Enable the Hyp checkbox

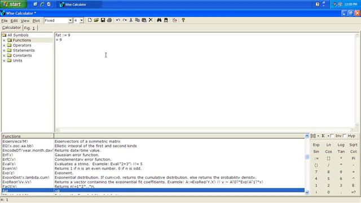click(345, 136)
